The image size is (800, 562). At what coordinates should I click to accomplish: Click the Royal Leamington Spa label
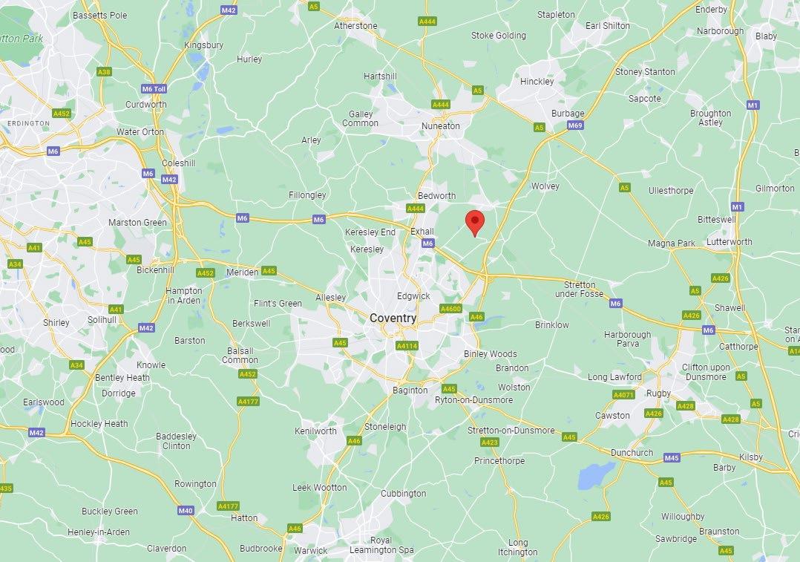click(381, 545)
